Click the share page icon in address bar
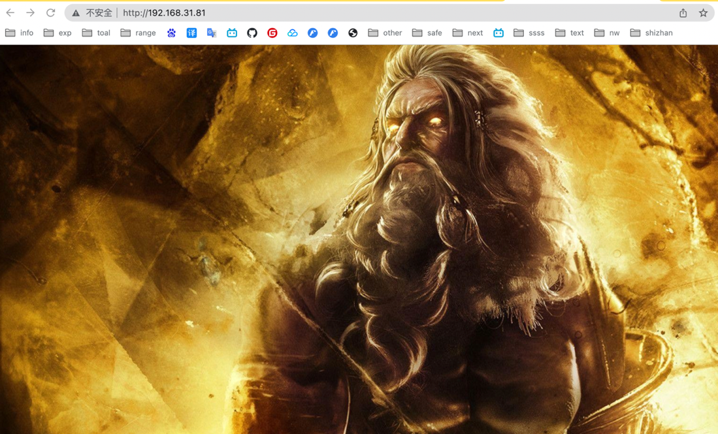Screen dimensions: 718x434 click(x=683, y=13)
